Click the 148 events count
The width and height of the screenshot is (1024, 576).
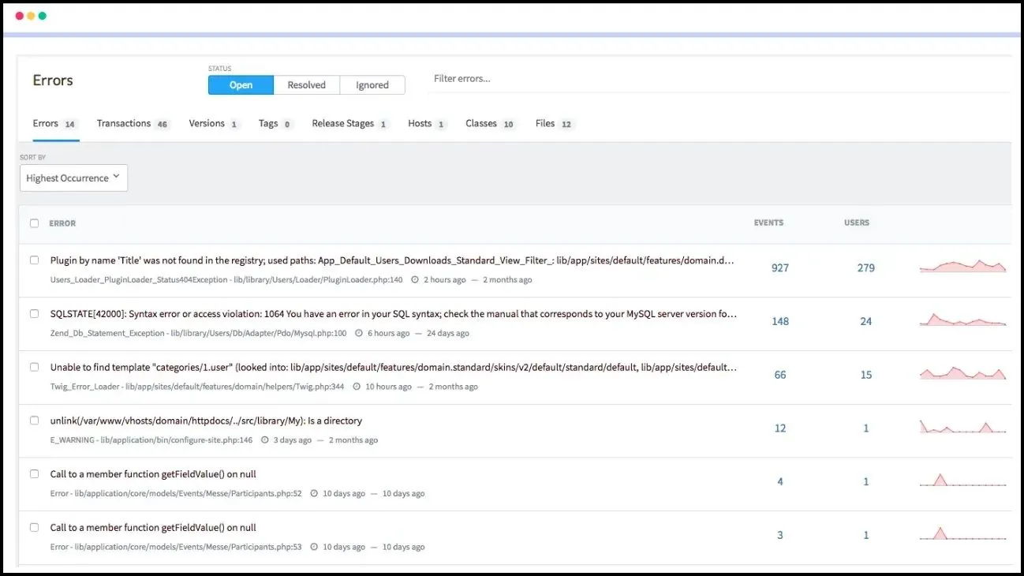[780, 322]
